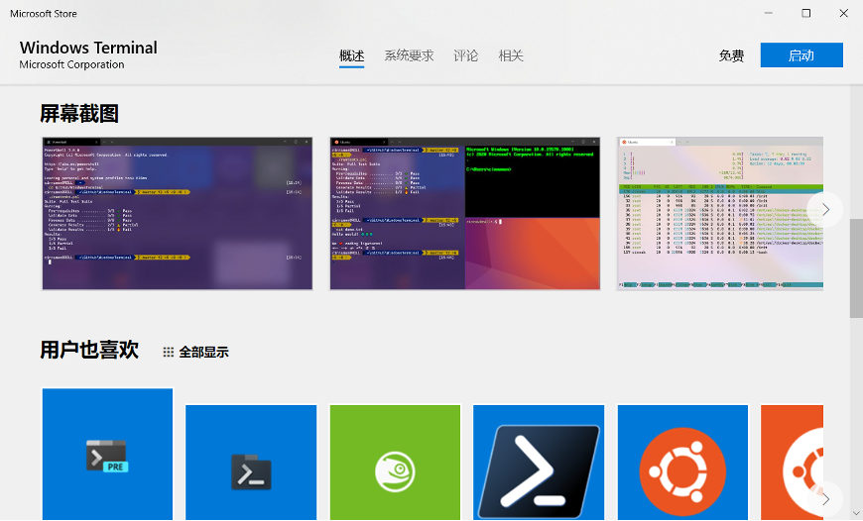The image size is (863, 521).
Task: Switch to the 系统要求 tab
Action: click(x=409, y=55)
